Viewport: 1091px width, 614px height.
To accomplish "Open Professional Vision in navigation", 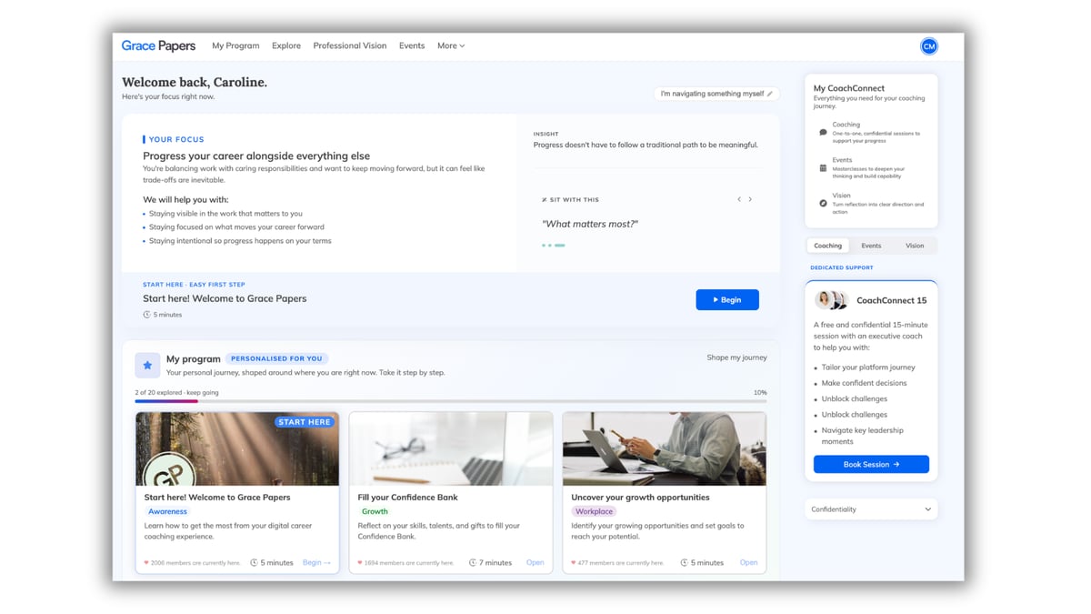I will [350, 45].
